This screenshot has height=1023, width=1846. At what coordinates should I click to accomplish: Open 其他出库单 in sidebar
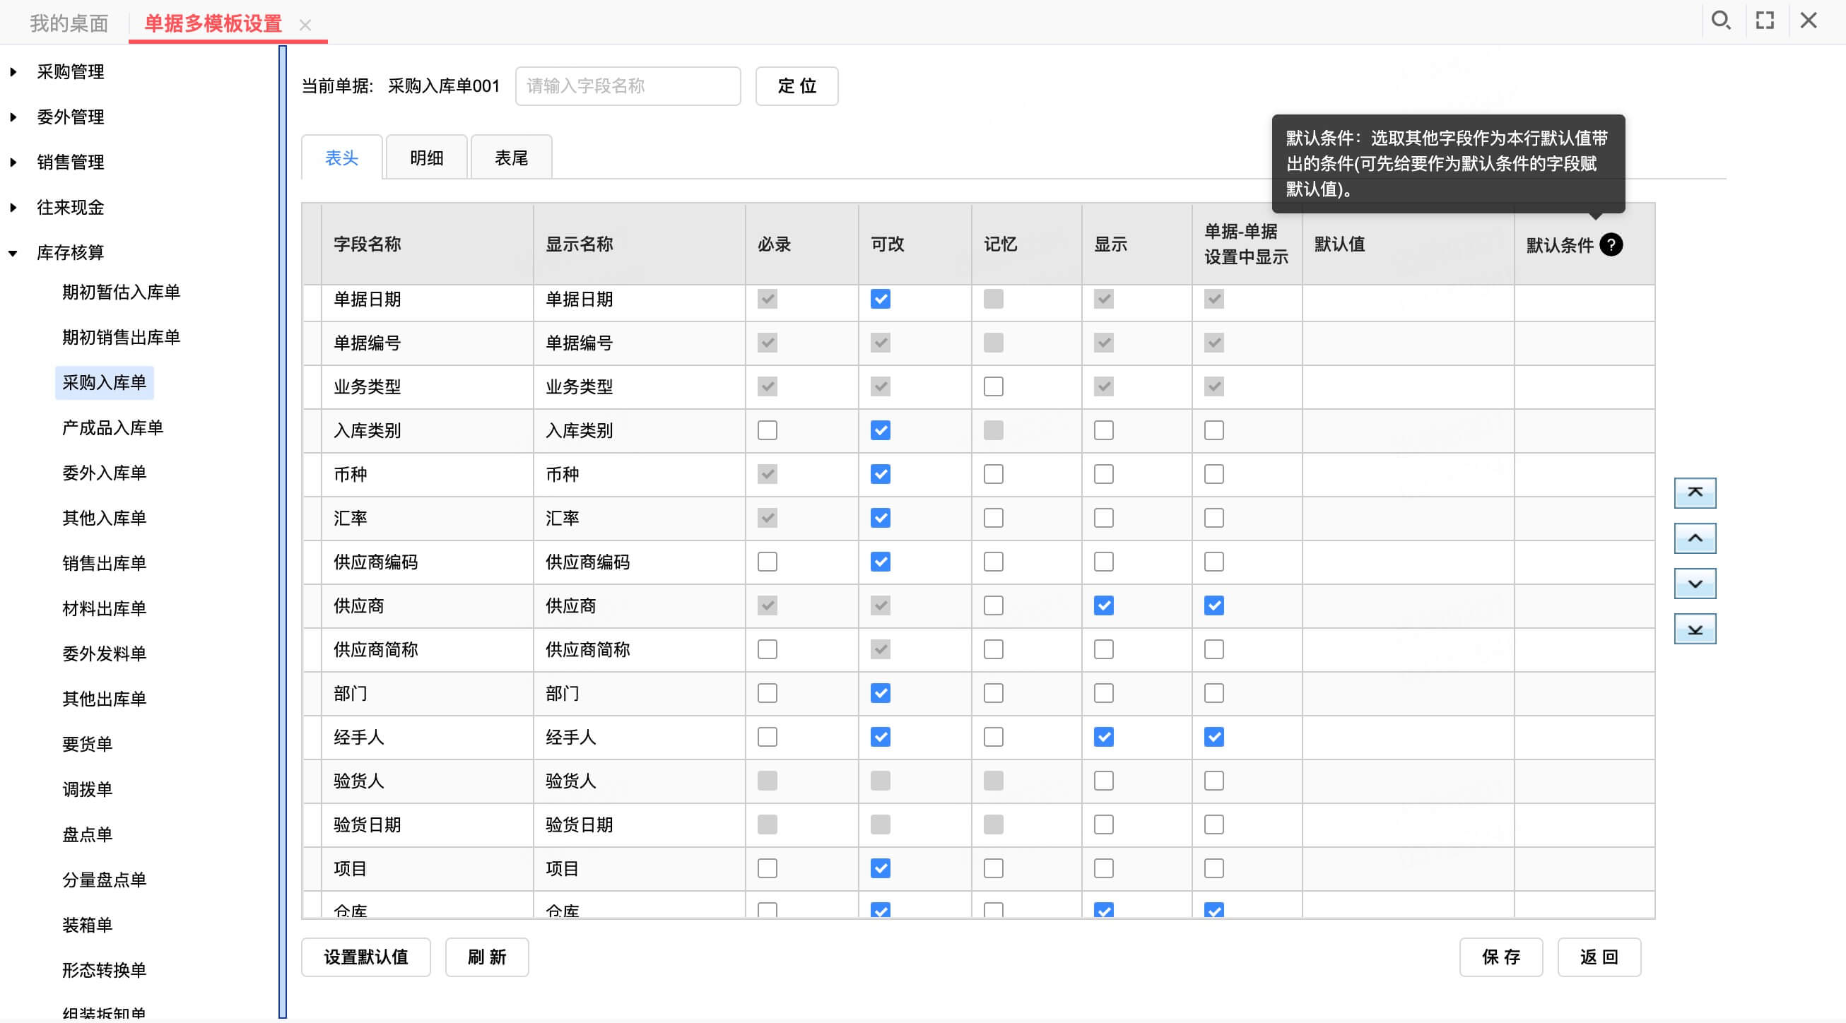tap(104, 699)
